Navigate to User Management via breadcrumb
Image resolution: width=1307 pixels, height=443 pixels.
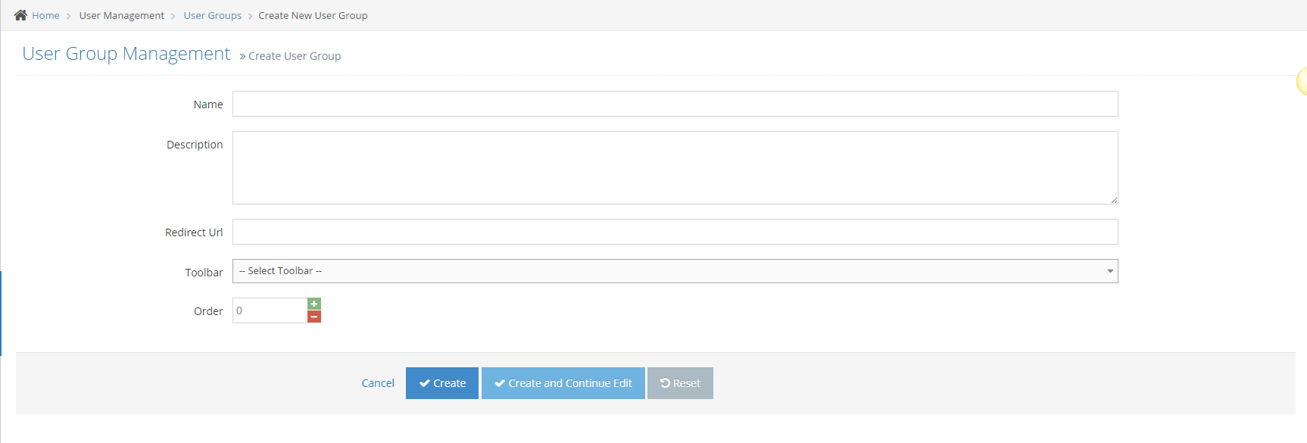pos(121,15)
